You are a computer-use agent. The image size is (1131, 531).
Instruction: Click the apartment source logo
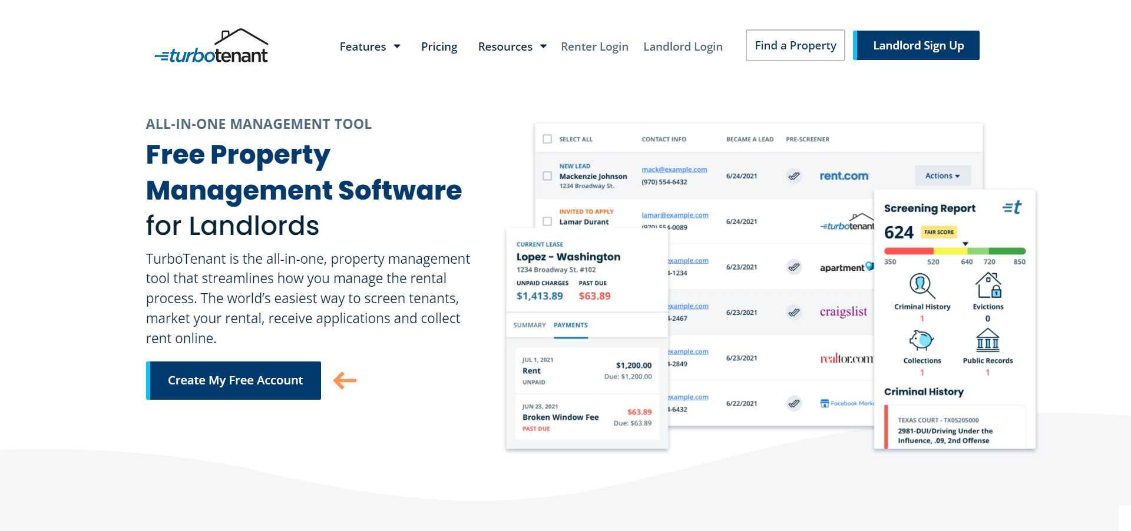tap(846, 267)
